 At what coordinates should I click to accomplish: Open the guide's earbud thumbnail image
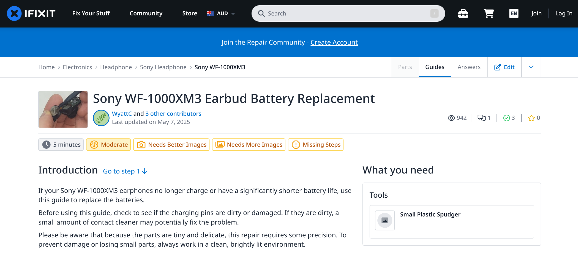[x=63, y=109]
